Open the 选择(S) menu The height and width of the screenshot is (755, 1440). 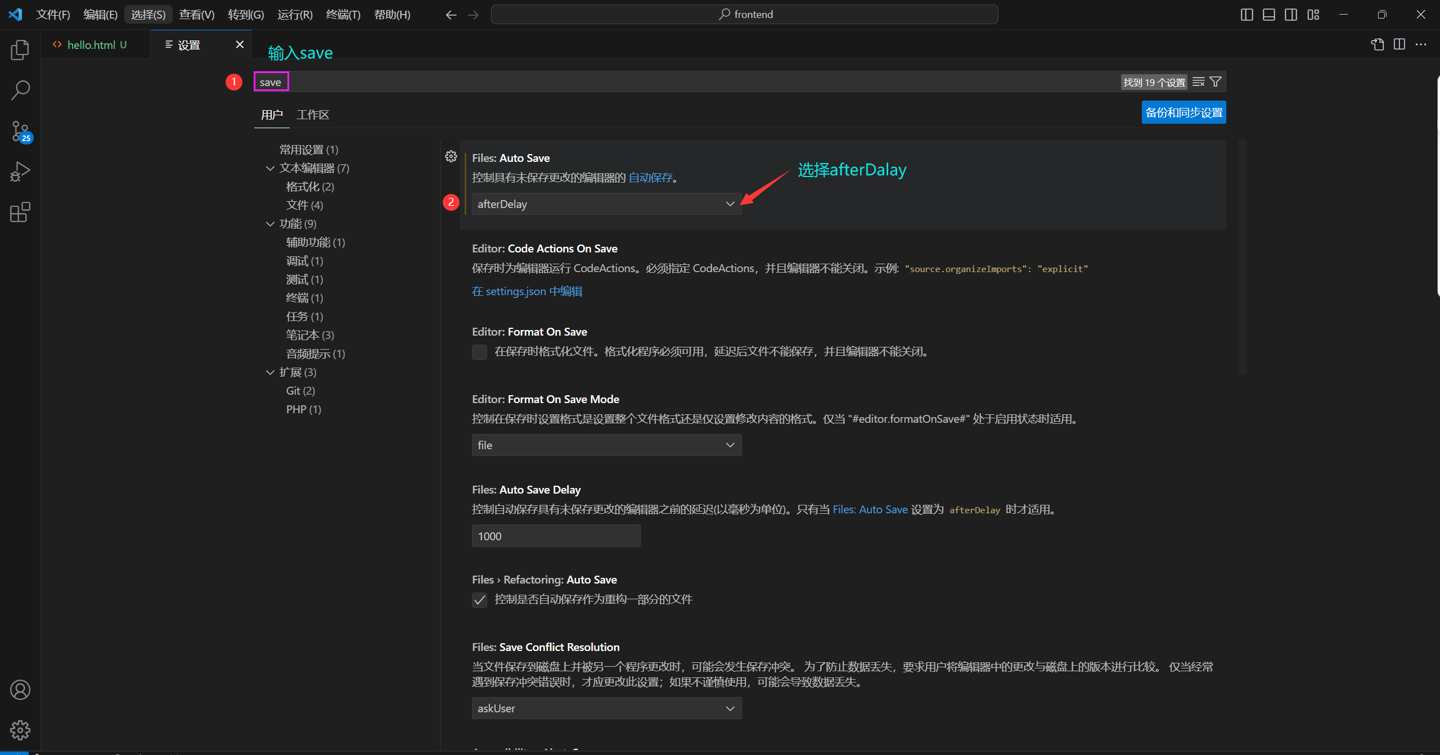148,15
